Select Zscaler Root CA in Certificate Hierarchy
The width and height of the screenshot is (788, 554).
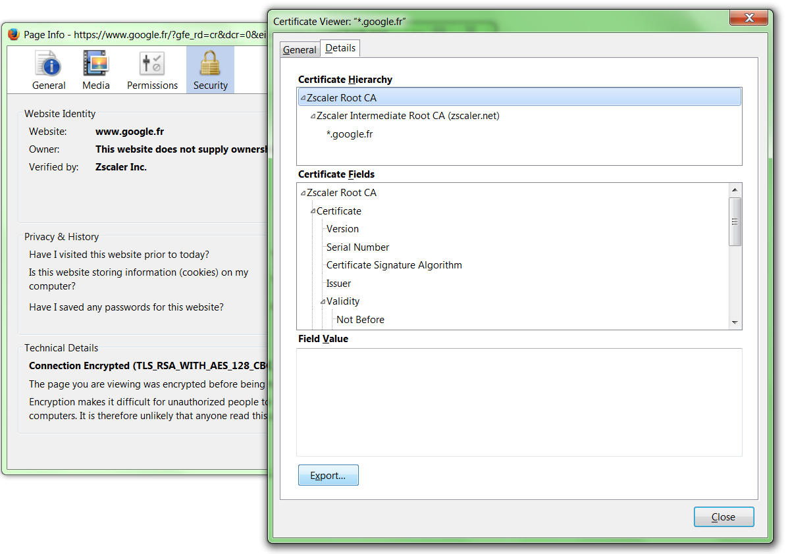[519, 97]
